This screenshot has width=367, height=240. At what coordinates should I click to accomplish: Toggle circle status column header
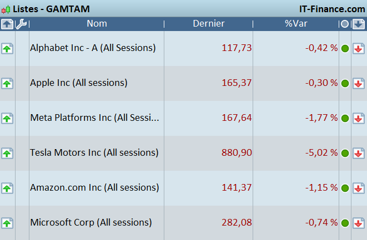coord(345,24)
